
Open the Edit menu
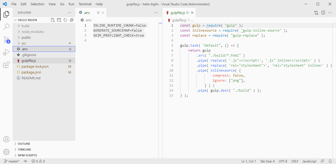click(x=23, y=4)
